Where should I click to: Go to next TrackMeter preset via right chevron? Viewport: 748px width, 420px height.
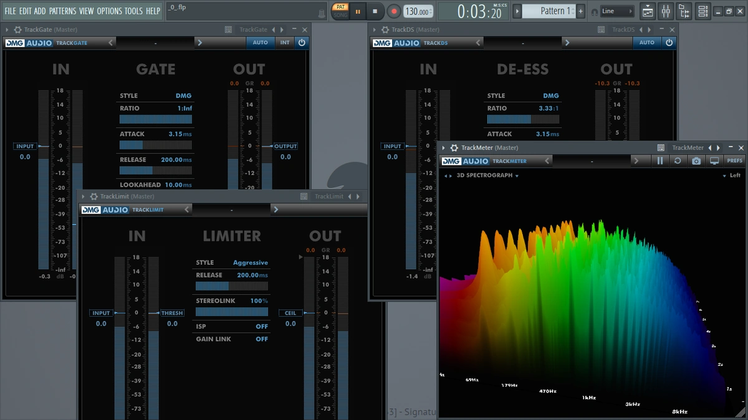pyautogui.click(x=636, y=161)
